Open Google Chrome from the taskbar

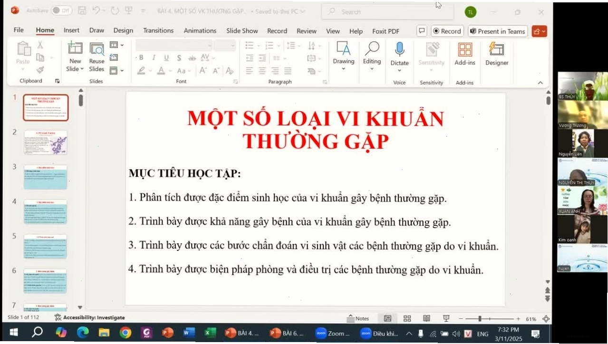(x=125, y=333)
